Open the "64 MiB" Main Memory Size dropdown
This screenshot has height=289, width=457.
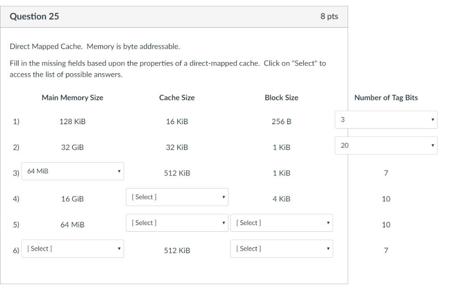(x=72, y=171)
